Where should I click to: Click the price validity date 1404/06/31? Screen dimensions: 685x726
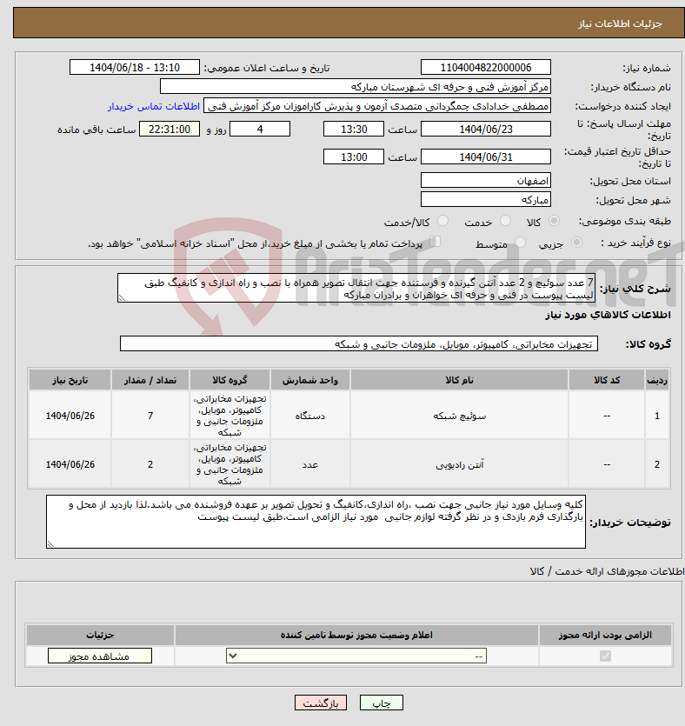pyautogui.click(x=486, y=157)
